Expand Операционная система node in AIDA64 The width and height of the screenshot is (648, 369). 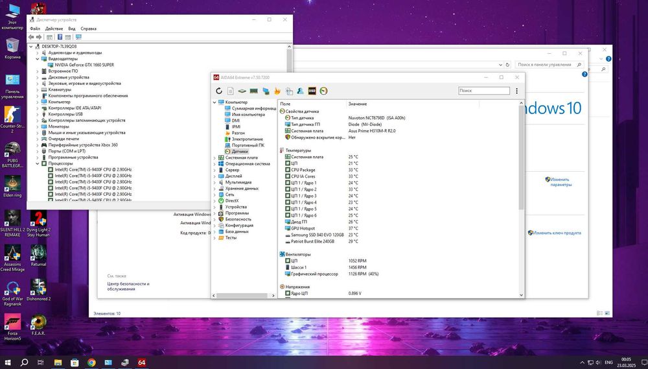(214, 164)
